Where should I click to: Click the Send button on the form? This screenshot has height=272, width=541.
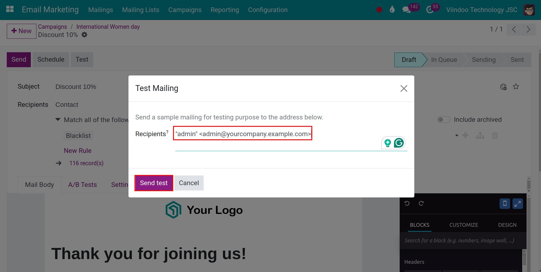click(19, 60)
